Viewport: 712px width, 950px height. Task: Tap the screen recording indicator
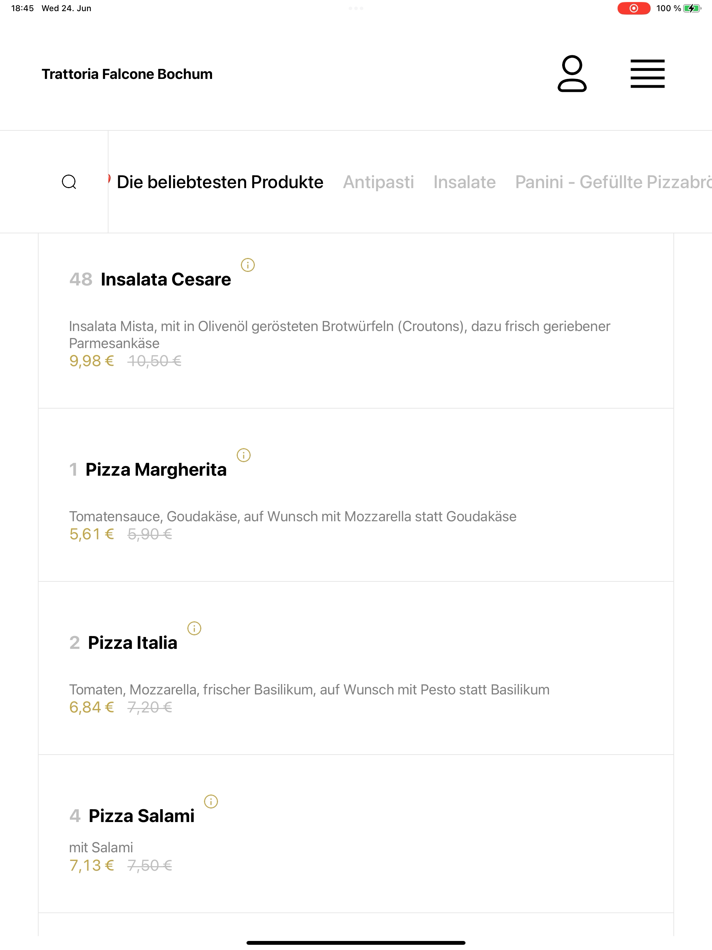(x=633, y=8)
